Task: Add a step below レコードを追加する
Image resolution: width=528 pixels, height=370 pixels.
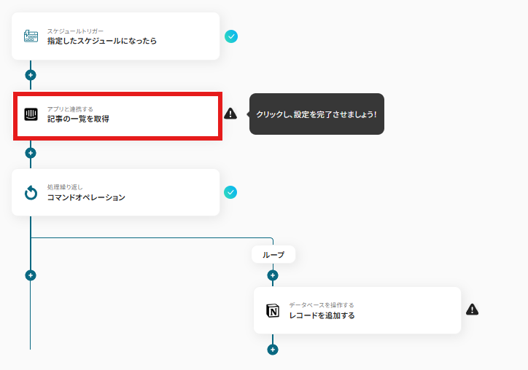Action: pos(273,350)
